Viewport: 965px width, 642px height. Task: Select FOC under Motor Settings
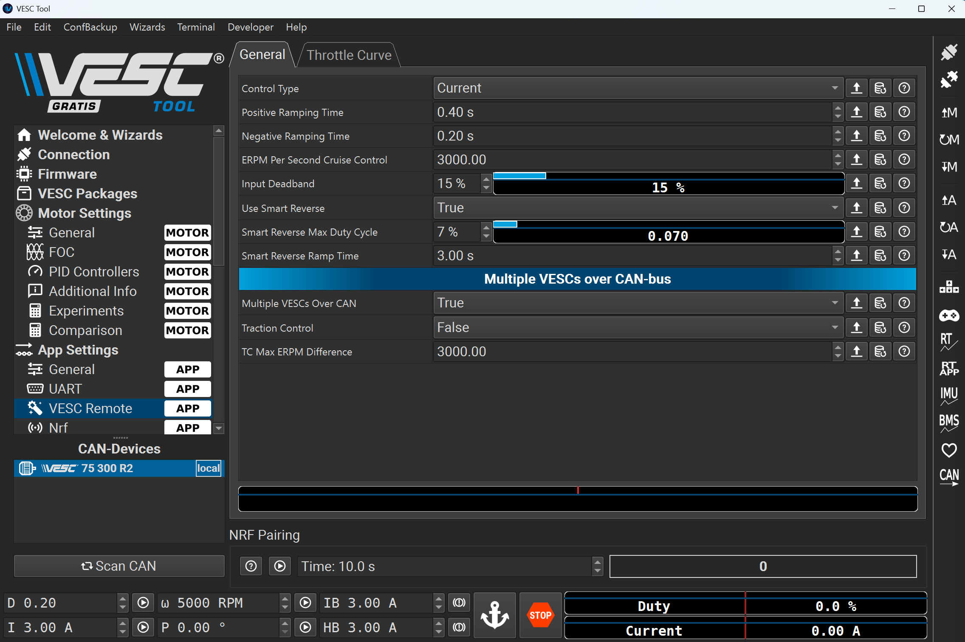tap(62, 252)
